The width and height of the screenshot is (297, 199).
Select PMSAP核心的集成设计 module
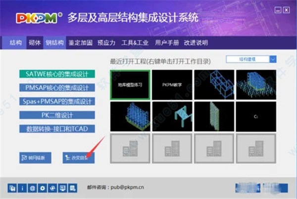(x=56, y=87)
